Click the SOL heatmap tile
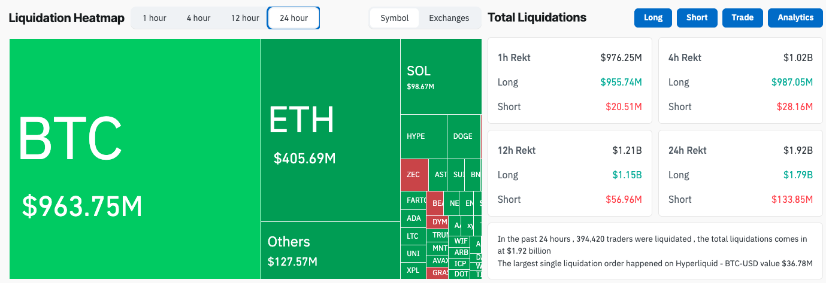This screenshot has width=826, height=283. (x=440, y=77)
